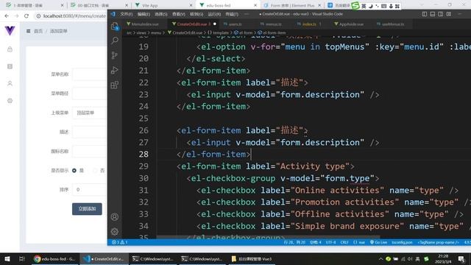
Task: Click errors and warnings count in status bar
Action: point(119,242)
